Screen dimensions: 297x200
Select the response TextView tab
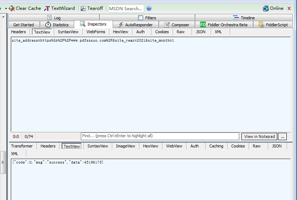point(72,146)
